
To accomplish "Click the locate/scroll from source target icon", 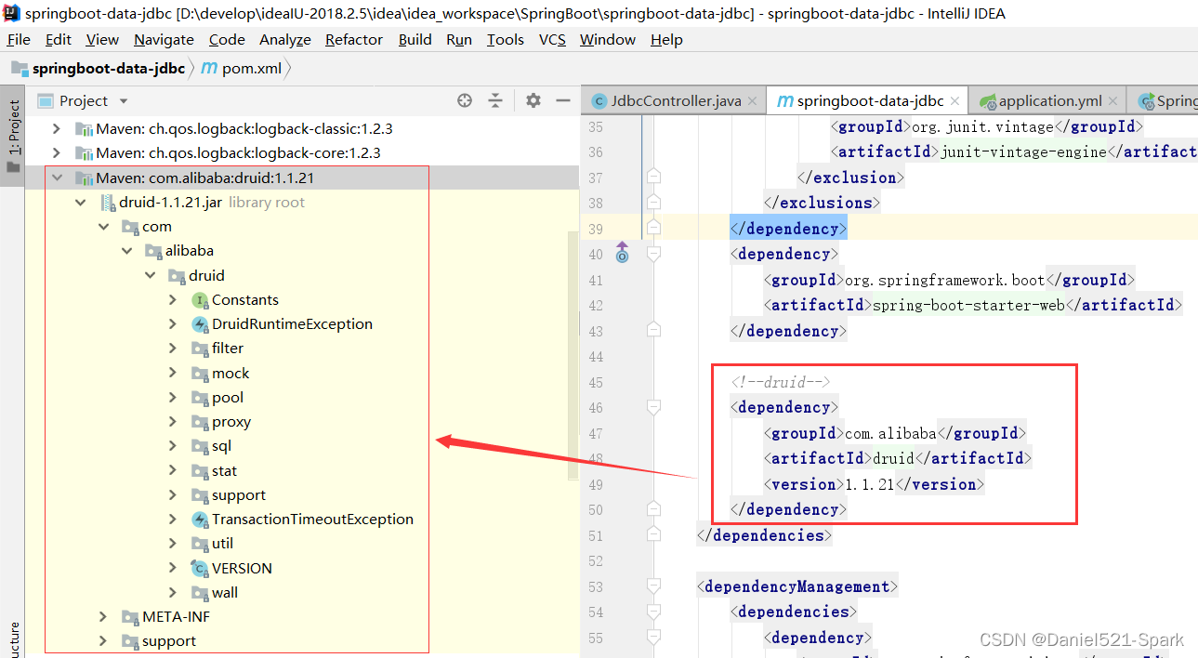I will click(x=465, y=100).
